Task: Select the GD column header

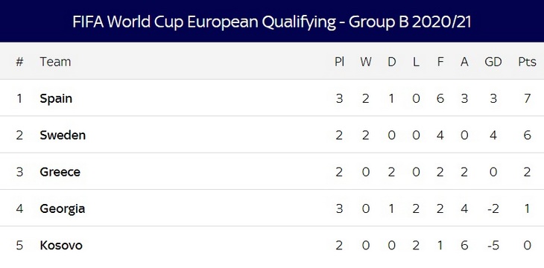Action: [x=493, y=62]
